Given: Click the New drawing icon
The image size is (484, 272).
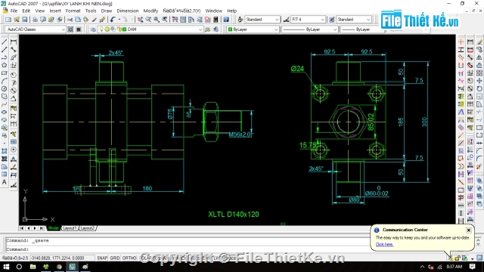Looking at the screenshot, I should coord(8,20).
